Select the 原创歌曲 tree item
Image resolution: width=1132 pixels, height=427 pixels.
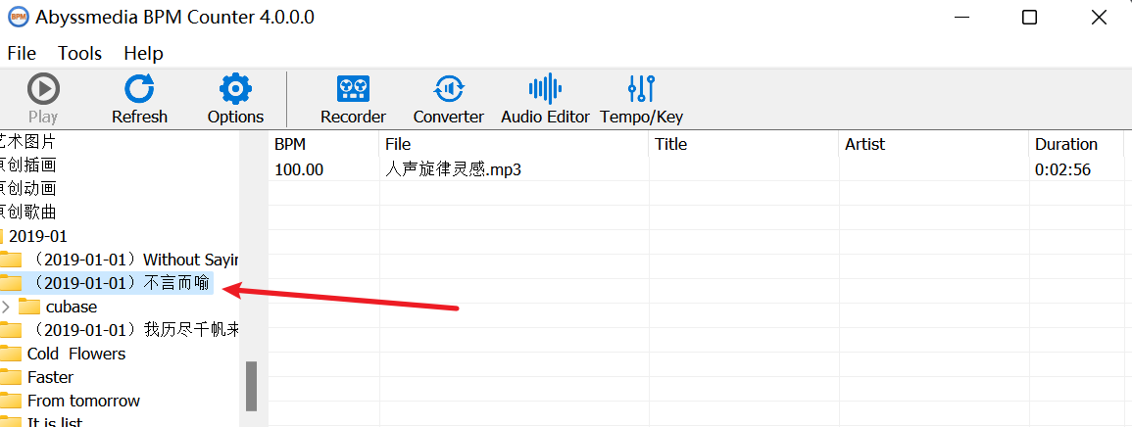[27, 213]
